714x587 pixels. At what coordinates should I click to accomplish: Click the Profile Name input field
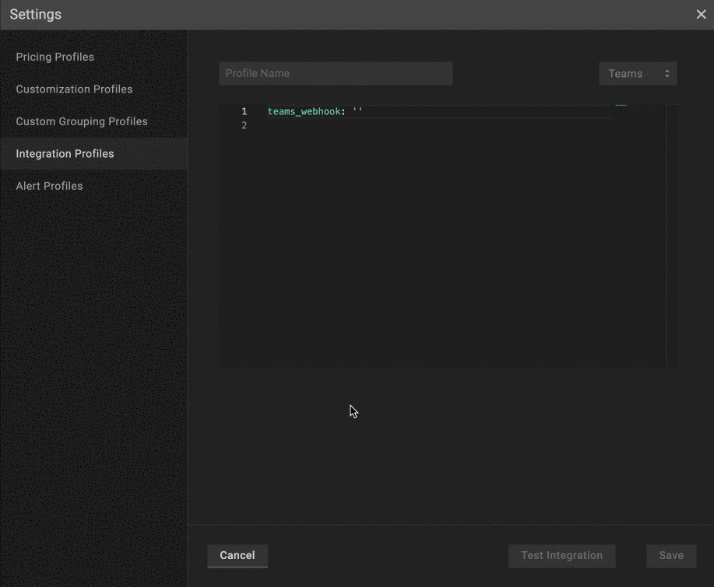336,74
